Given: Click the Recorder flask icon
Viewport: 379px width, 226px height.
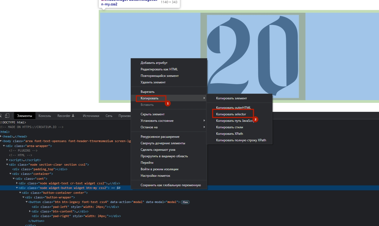Looking at the screenshot, I should point(73,116).
